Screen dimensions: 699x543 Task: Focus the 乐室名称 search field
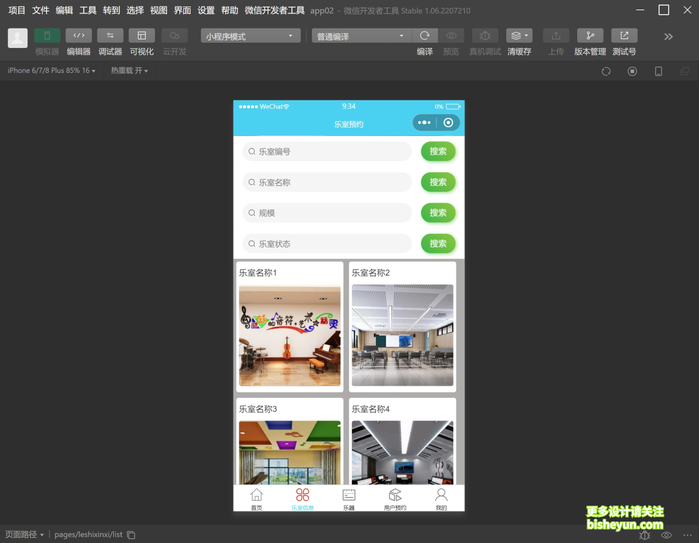click(327, 182)
